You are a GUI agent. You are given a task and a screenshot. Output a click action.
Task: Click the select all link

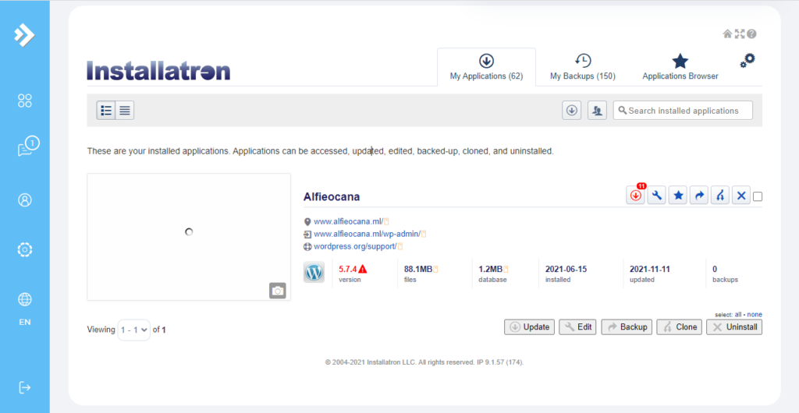click(738, 314)
